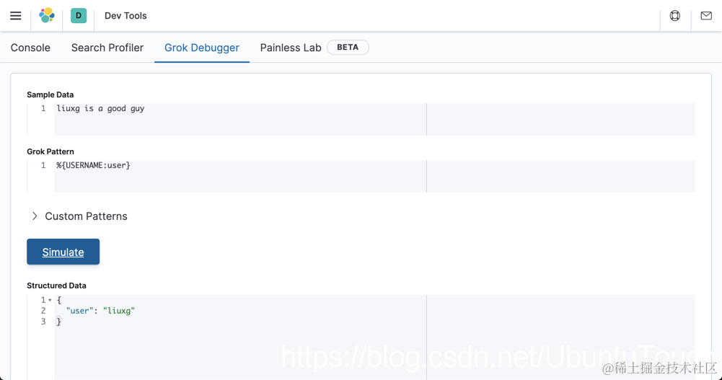Open the Painless Lab tab
This screenshot has height=380, width=722.
(x=291, y=48)
